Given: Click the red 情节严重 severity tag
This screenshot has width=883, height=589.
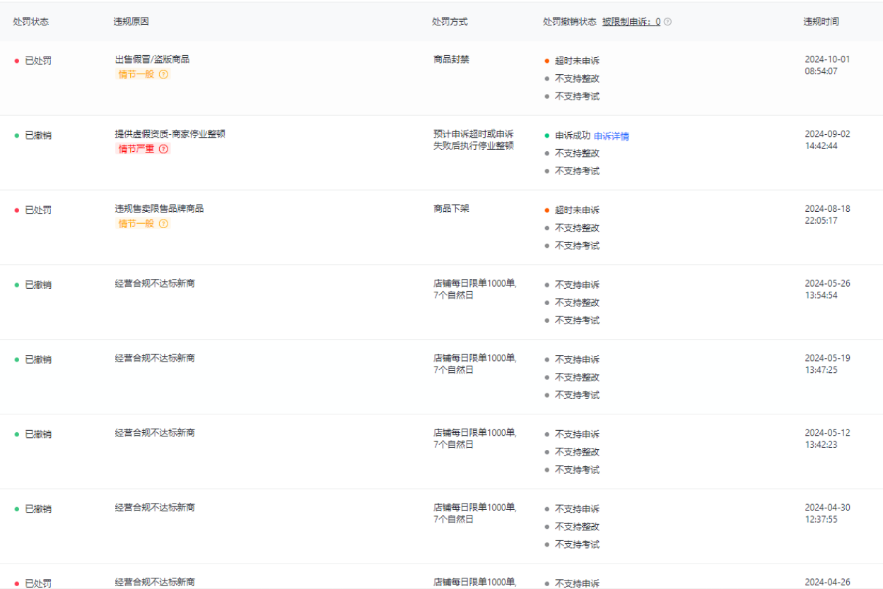Looking at the screenshot, I should point(136,149).
